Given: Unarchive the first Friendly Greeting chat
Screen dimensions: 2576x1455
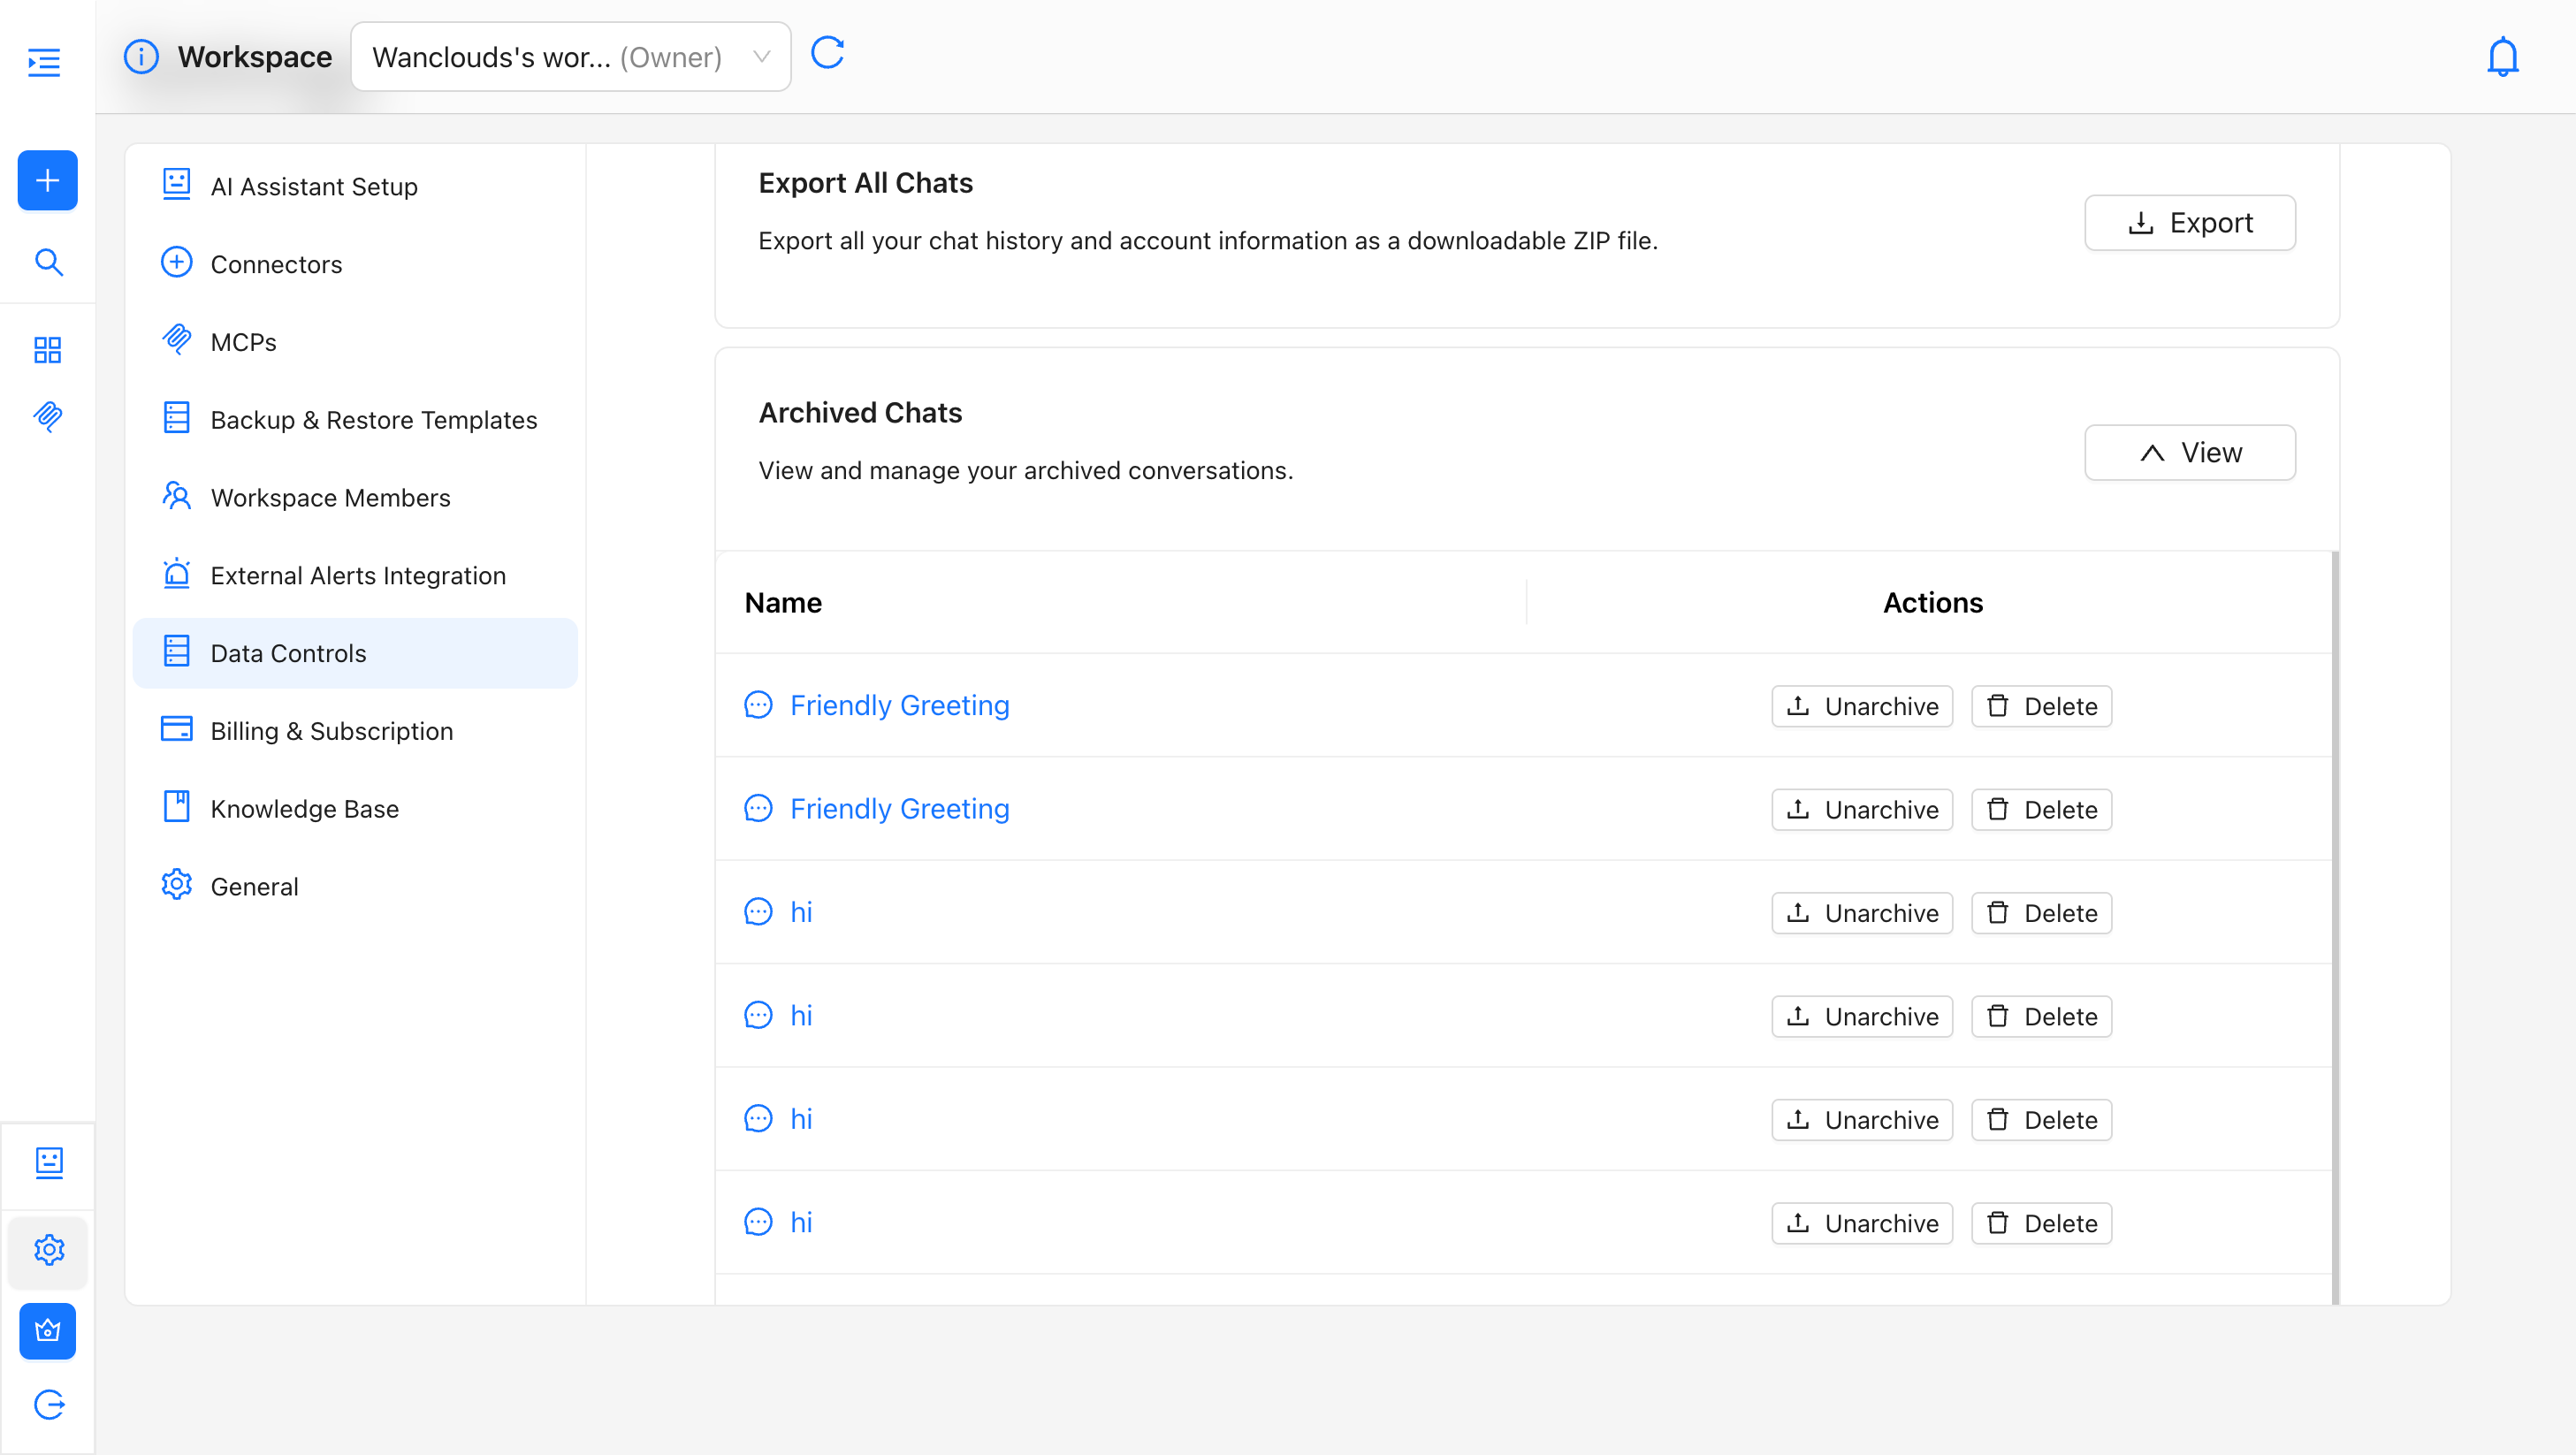Looking at the screenshot, I should (1861, 706).
